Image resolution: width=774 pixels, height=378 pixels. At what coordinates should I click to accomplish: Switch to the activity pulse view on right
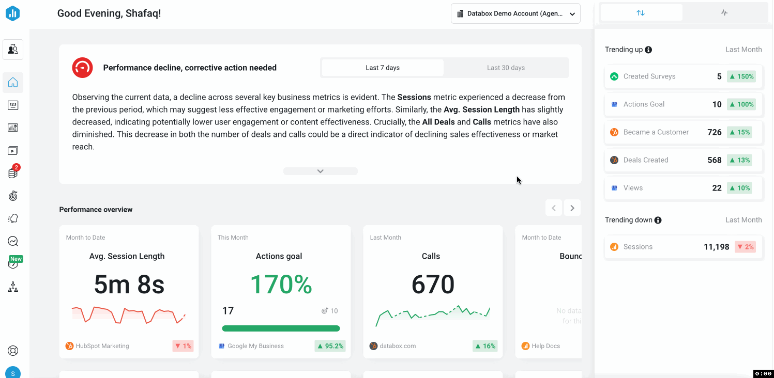[x=724, y=12]
